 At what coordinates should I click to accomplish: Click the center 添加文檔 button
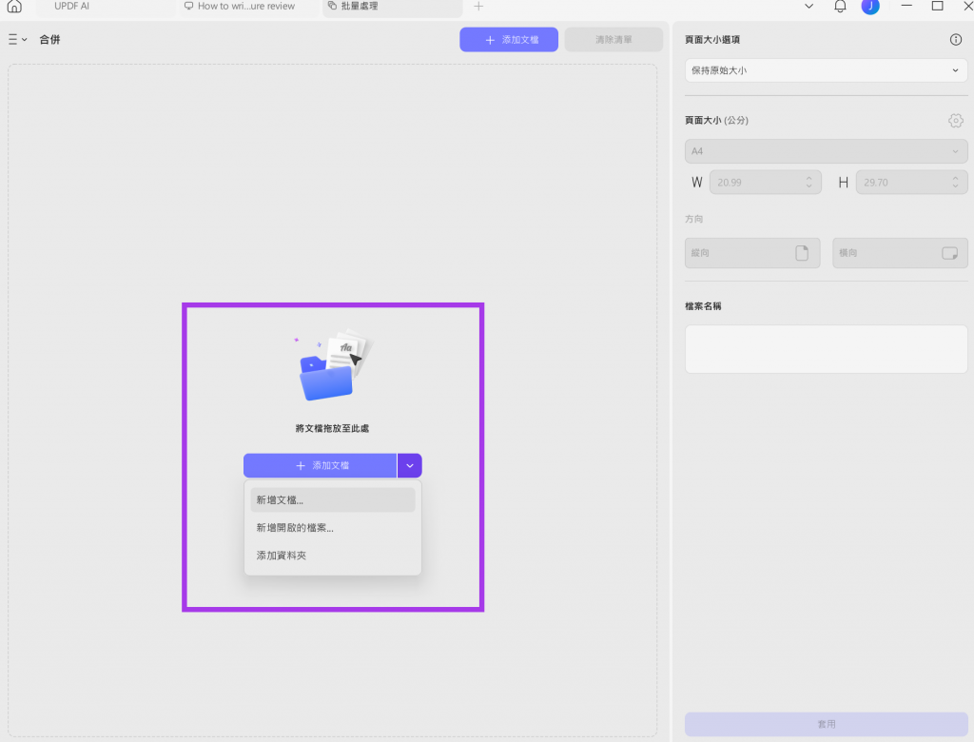pos(320,465)
